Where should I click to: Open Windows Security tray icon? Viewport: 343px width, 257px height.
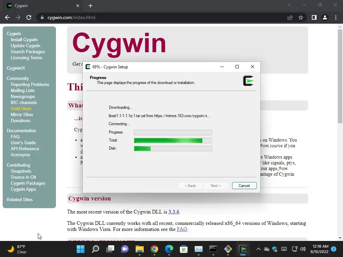(275, 249)
